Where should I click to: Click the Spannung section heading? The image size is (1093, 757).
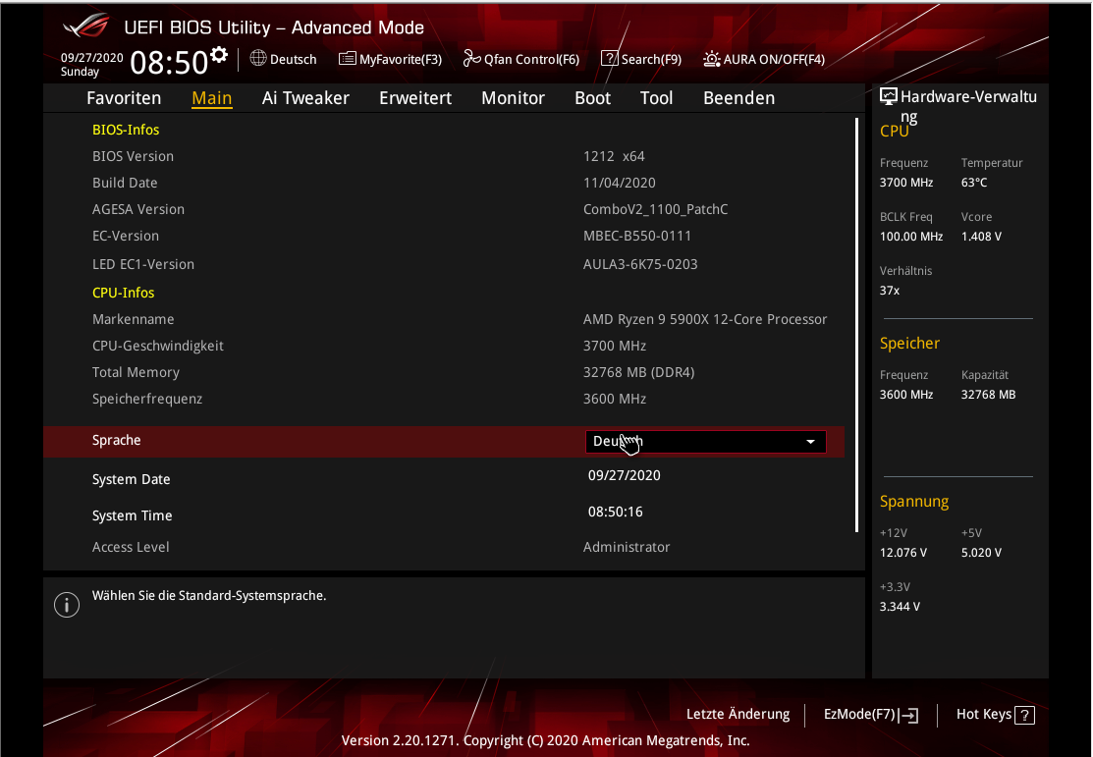coord(914,501)
